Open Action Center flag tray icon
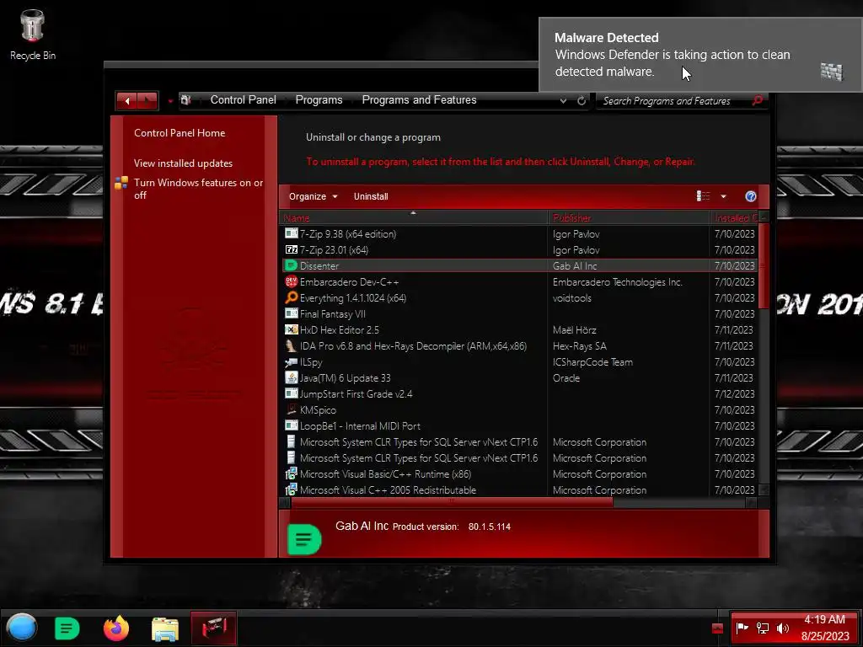This screenshot has height=647, width=863. (742, 628)
